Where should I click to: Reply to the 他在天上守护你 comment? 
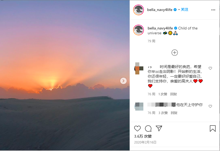click(174, 113)
